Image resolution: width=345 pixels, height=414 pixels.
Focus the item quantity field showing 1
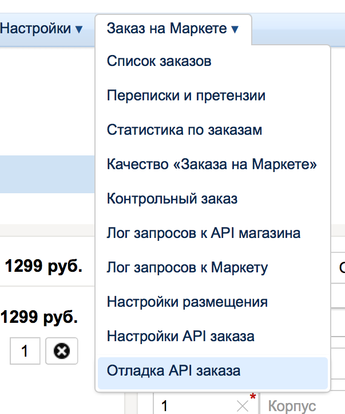click(25, 350)
